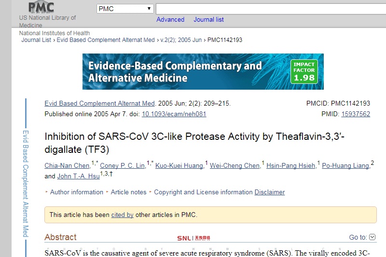Click author Chia-Nan Chen

[67, 166]
